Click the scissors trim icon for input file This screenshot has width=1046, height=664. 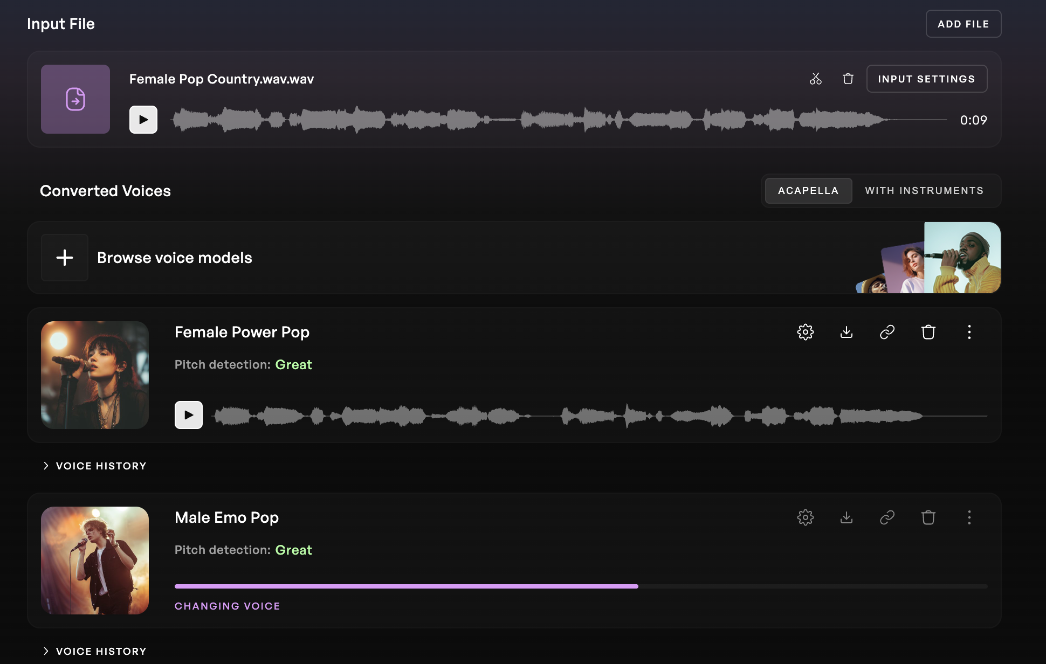815,79
